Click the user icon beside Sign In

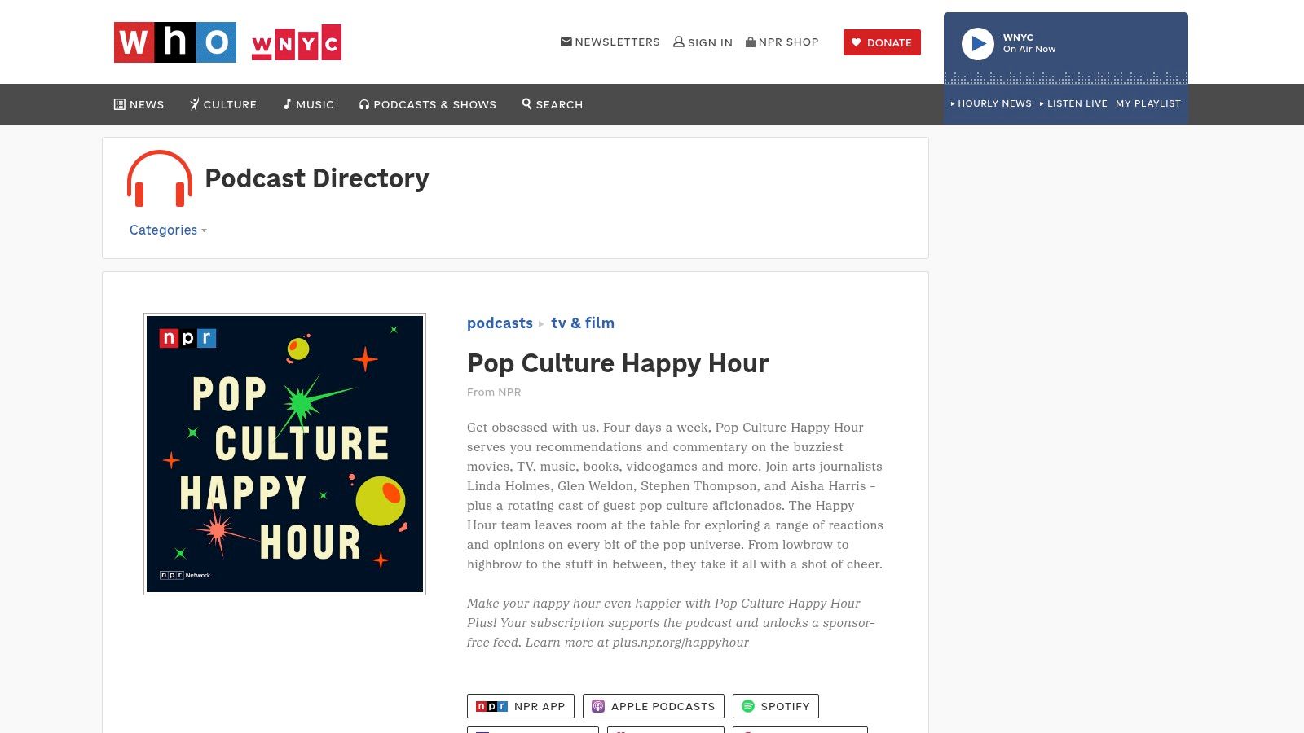(x=678, y=42)
